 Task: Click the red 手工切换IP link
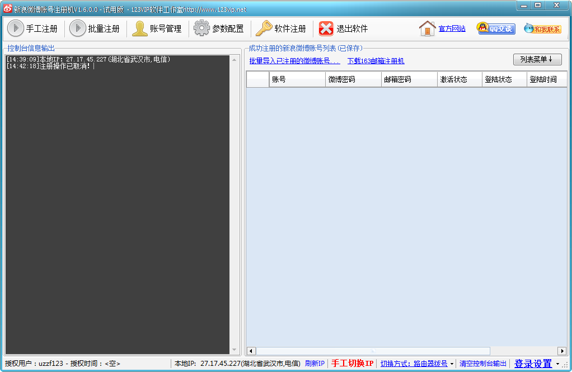352,363
